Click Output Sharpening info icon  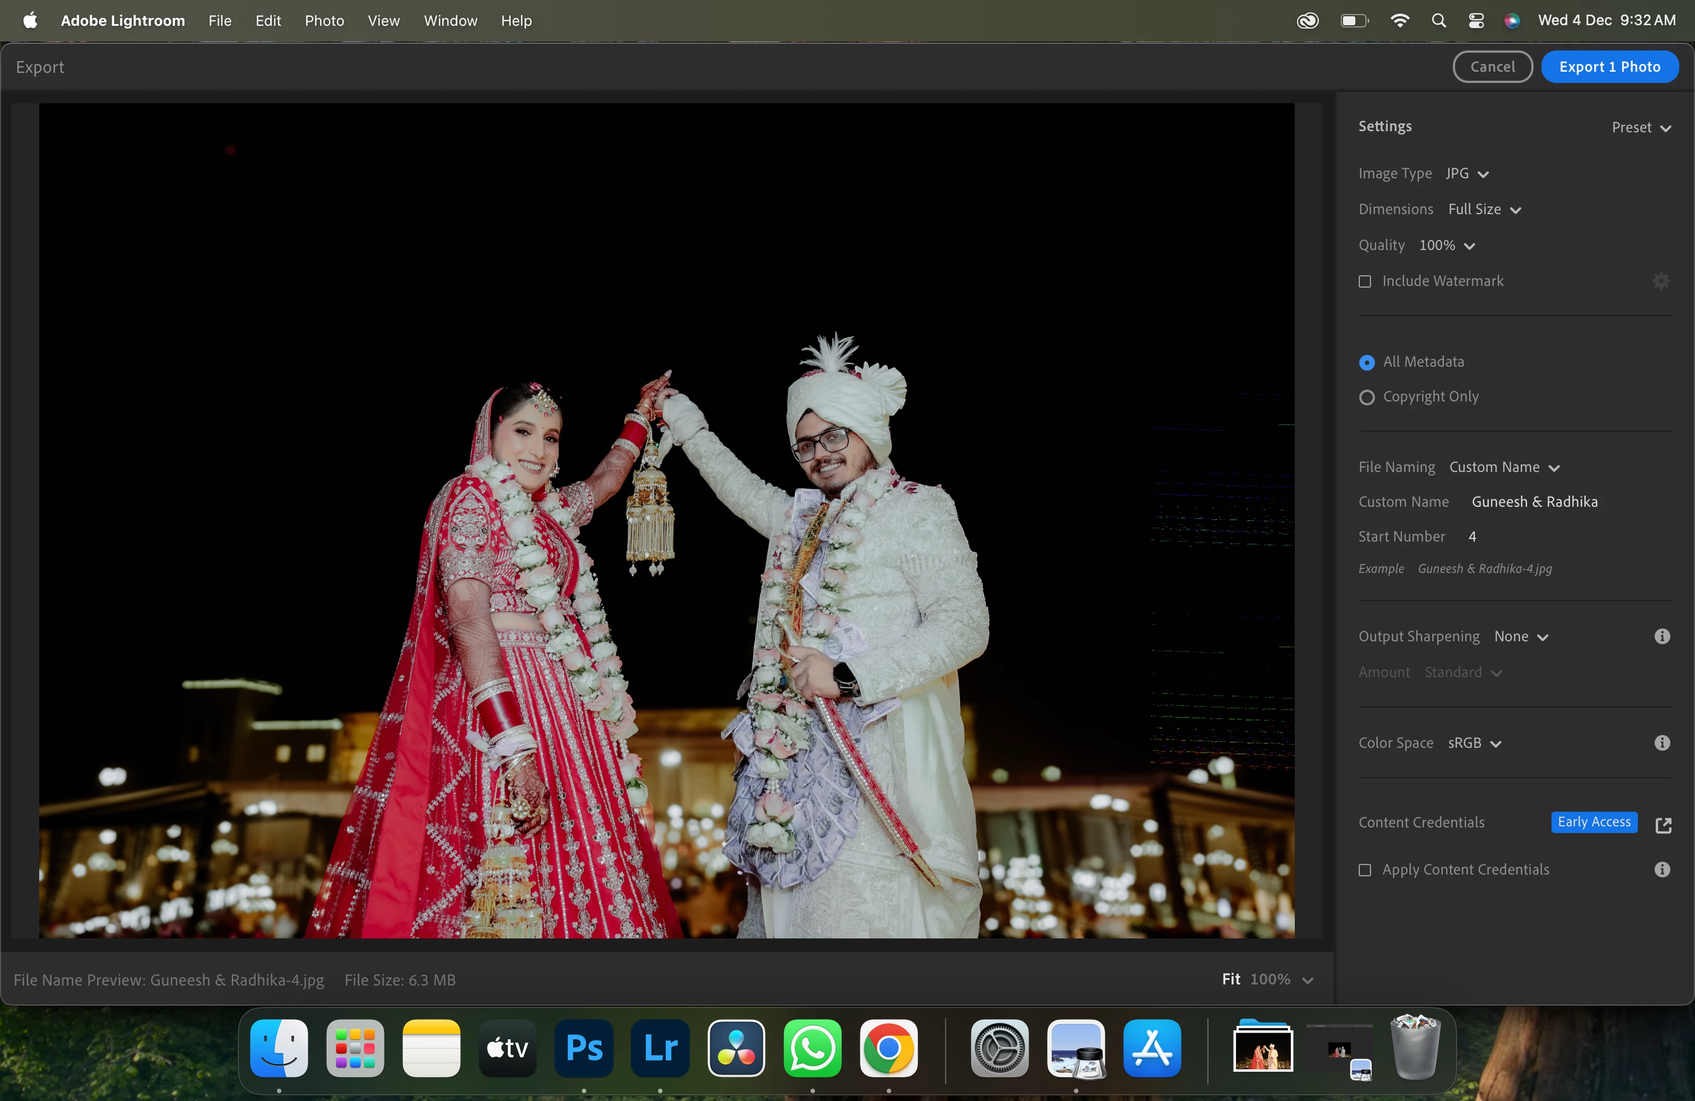pos(1661,637)
